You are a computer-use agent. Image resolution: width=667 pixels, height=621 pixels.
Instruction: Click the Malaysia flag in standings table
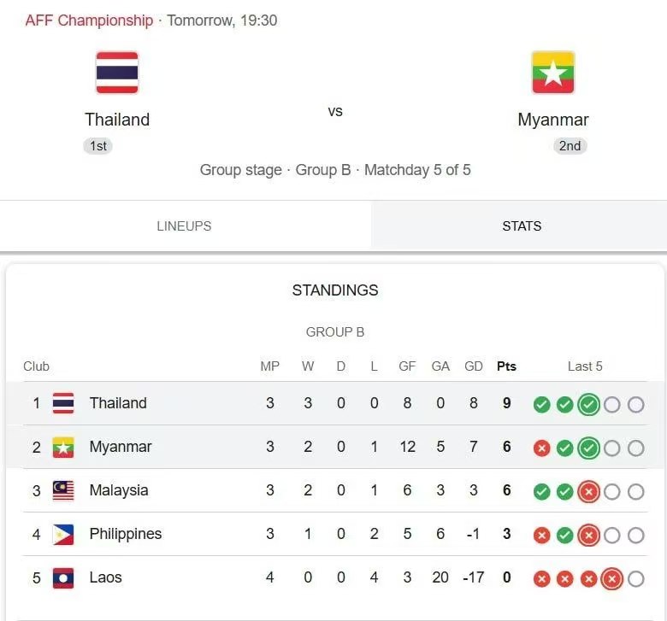(x=63, y=490)
